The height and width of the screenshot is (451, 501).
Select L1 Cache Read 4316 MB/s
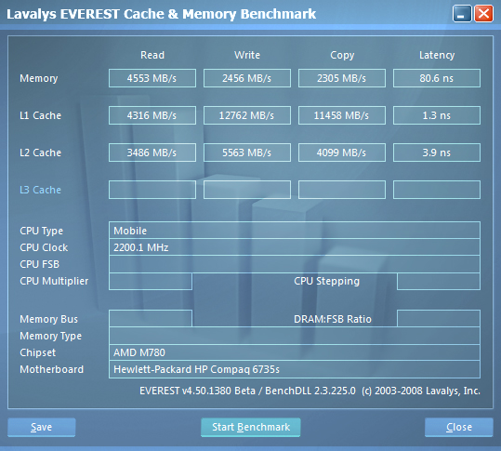(x=152, y=115)
